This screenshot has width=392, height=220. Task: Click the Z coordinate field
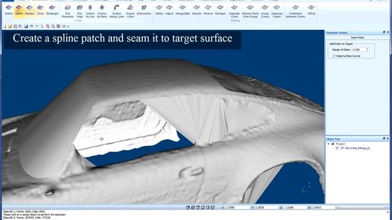[x=295, y=207]
